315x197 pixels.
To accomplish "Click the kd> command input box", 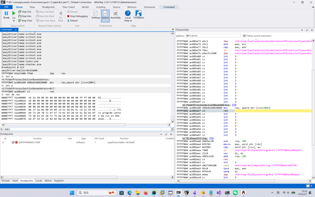I will pos(89,129).
